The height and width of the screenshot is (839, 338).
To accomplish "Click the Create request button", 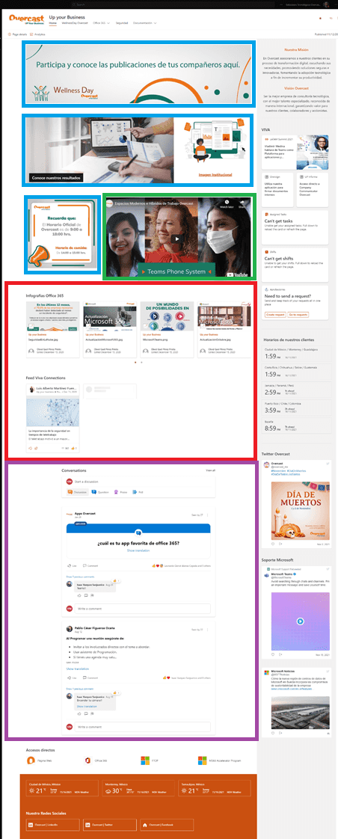I will coord(274,316).
